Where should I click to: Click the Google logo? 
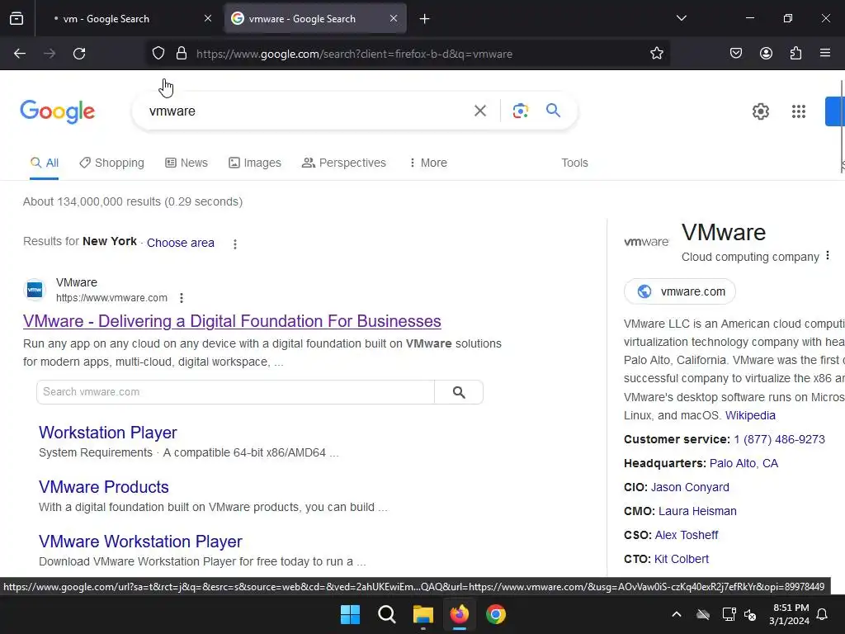(58, 111)
